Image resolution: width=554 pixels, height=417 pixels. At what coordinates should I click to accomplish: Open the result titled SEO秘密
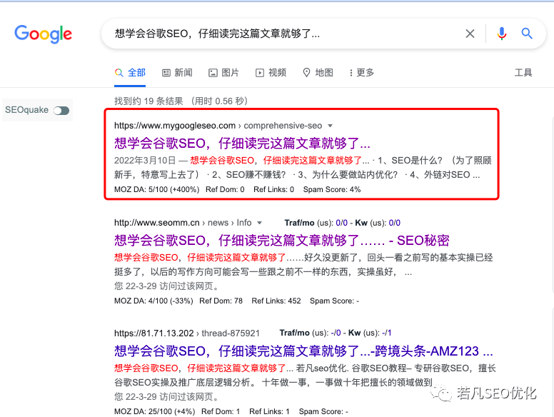281,241
